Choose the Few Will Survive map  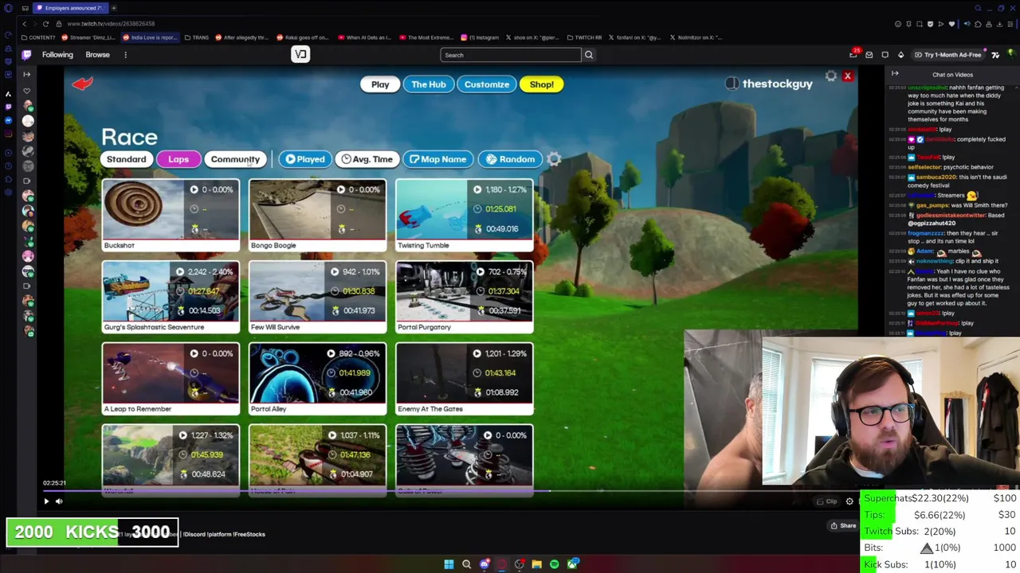pos(317,297)
